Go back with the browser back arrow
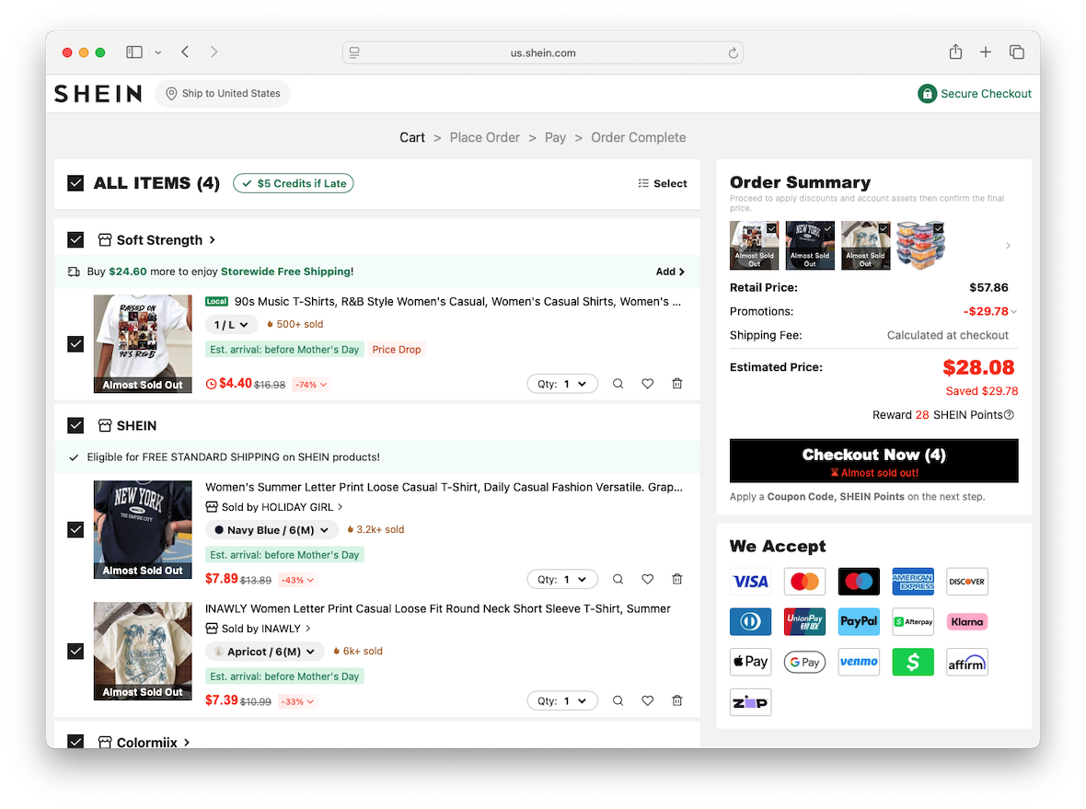Viewport: 1086px width, 809px height. [x=185, y=52]
